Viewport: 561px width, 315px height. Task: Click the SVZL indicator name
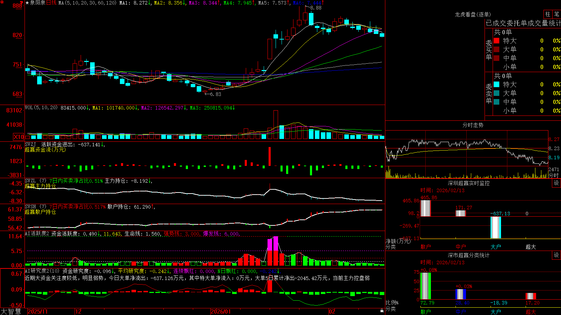tap(31, 181)
